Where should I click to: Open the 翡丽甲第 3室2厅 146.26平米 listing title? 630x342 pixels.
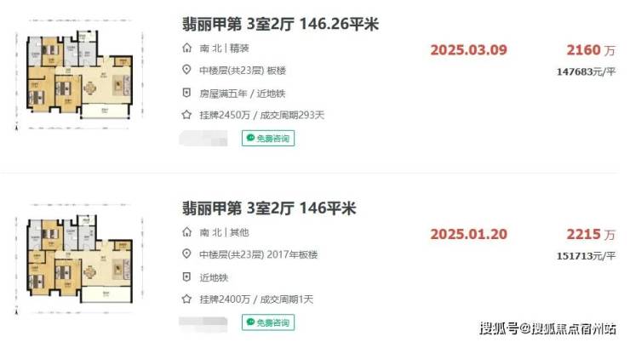(280, 24)
